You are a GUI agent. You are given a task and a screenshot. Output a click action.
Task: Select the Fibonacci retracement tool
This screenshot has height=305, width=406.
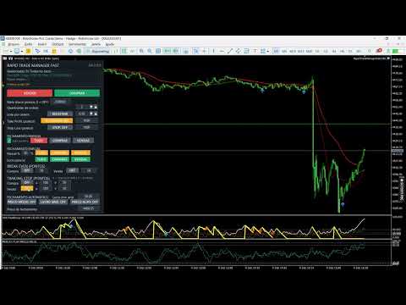point(246,51)
